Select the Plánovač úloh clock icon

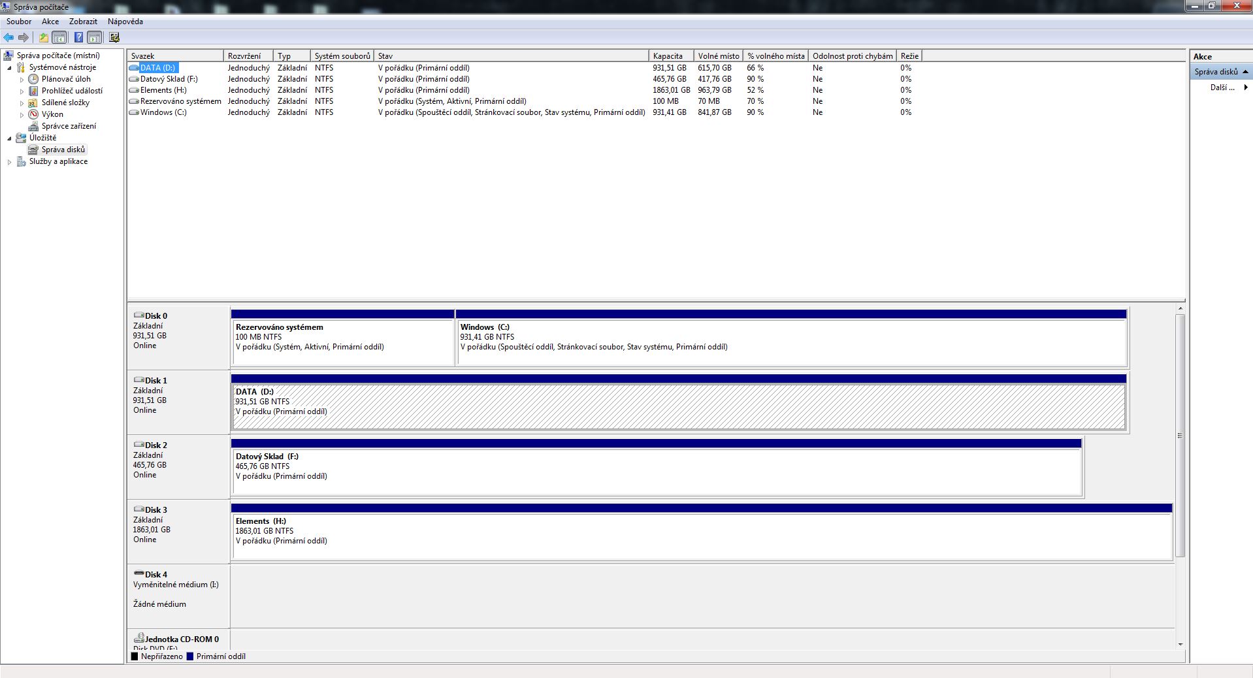click(x=33, y=79)
